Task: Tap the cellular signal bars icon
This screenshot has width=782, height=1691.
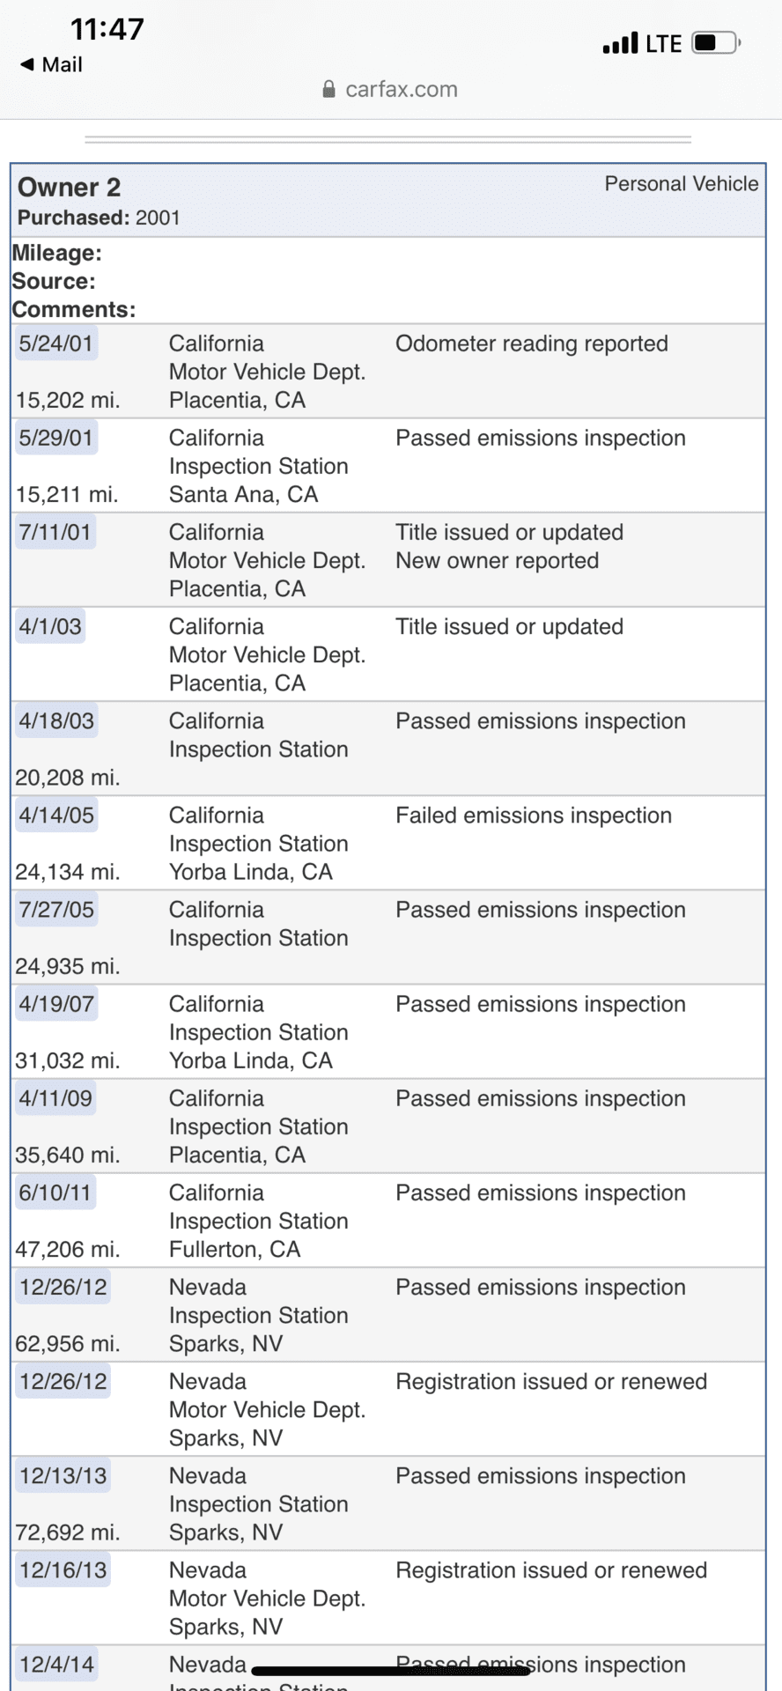Action: click(620, 43)
